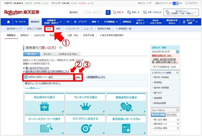Open 金・プラチナ menu item
Viewport: 202px width, 136px height.
click(x=80, y=22)
